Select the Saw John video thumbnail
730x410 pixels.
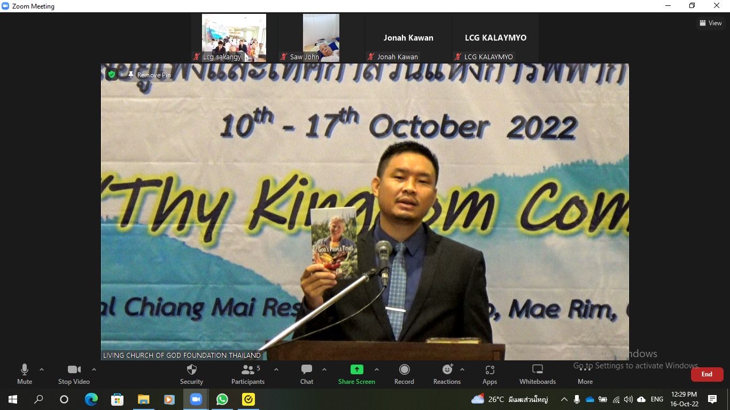click(321, 38)
